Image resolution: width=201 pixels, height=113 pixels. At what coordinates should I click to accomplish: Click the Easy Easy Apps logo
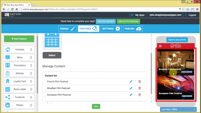click(x=13, y=15)
